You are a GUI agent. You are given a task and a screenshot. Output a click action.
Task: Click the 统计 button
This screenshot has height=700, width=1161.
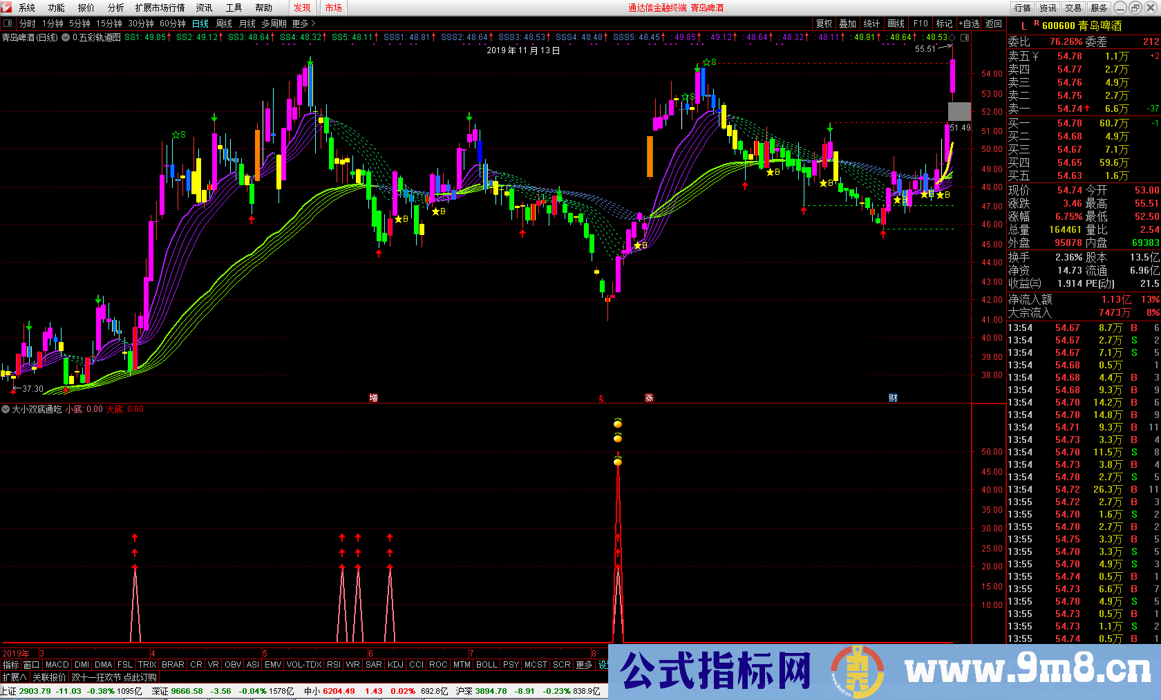click(x=872, y=23)
